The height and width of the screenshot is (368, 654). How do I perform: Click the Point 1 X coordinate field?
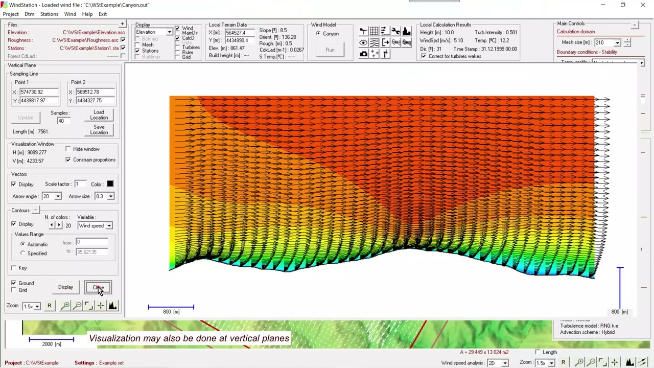39,92
